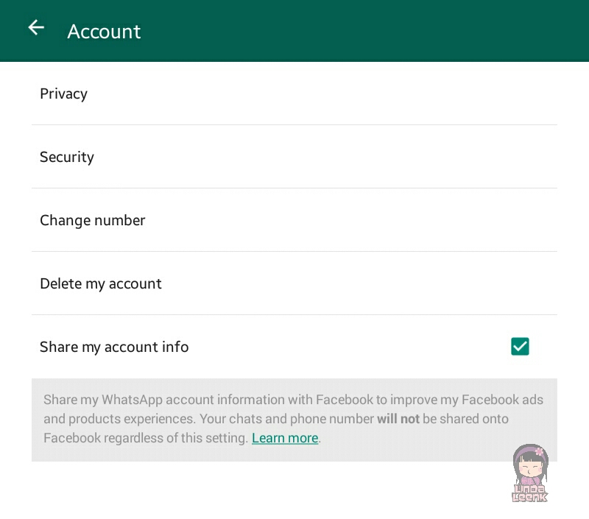Follow the Learn more link
589x519 pixels.
[285, 438]
